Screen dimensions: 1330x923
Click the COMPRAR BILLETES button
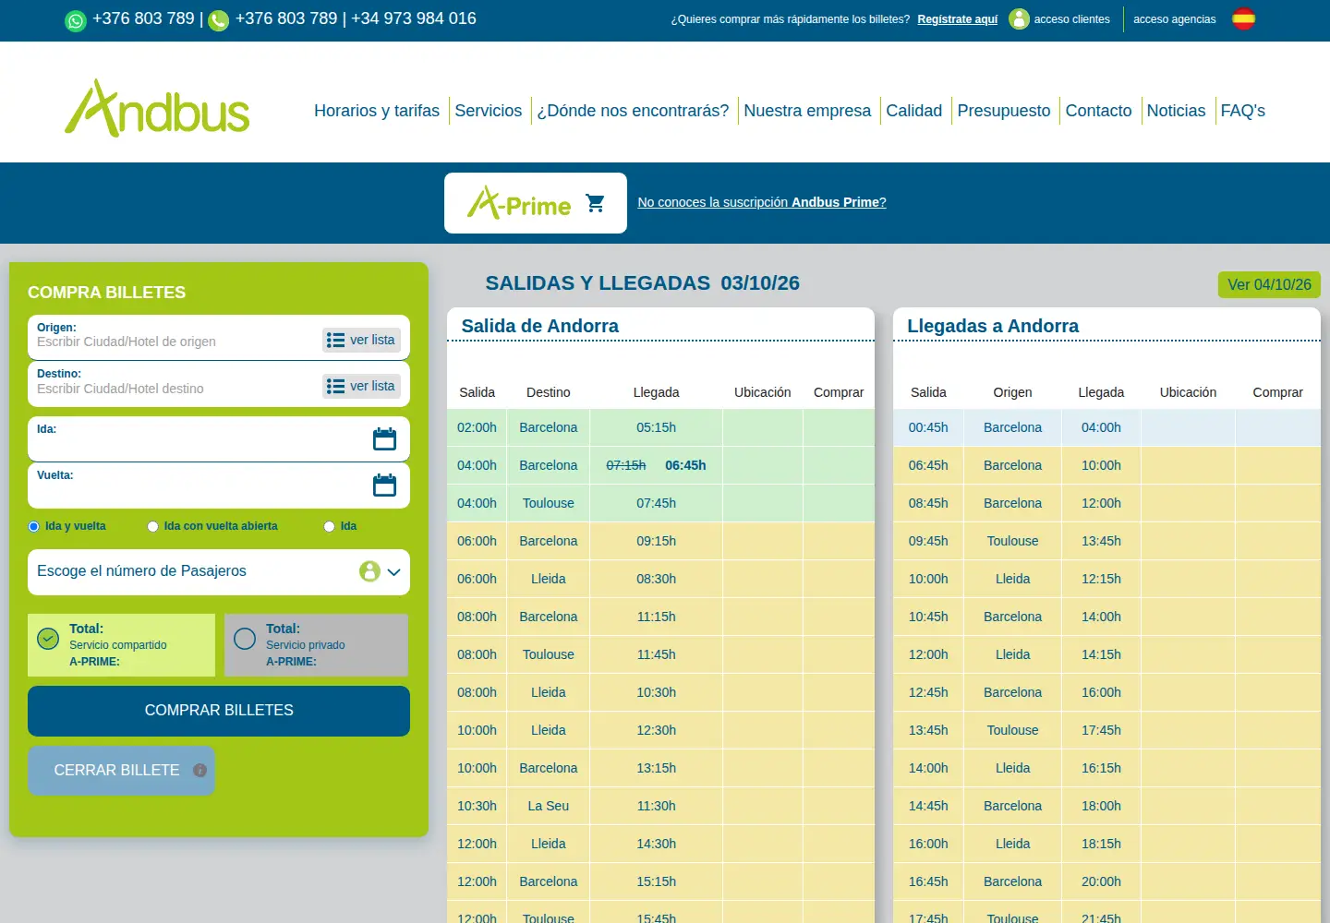(x=219, y=711)
